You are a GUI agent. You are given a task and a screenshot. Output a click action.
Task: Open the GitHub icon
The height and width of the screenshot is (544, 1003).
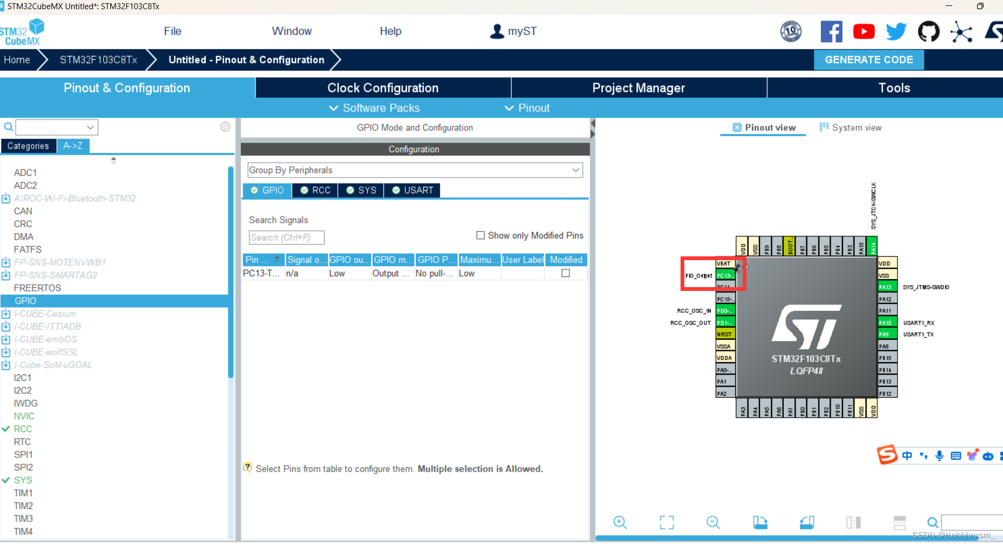[x=928, y=31]
